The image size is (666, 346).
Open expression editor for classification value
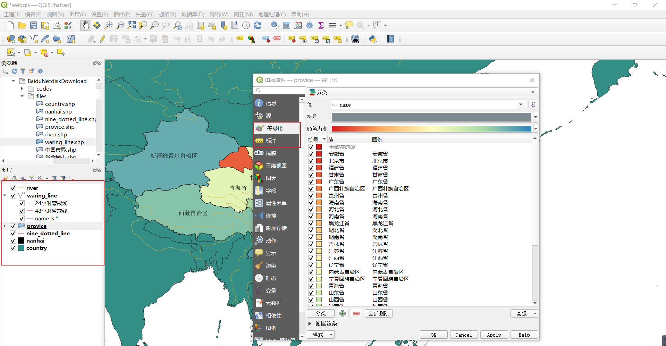[x=533, y=104]
